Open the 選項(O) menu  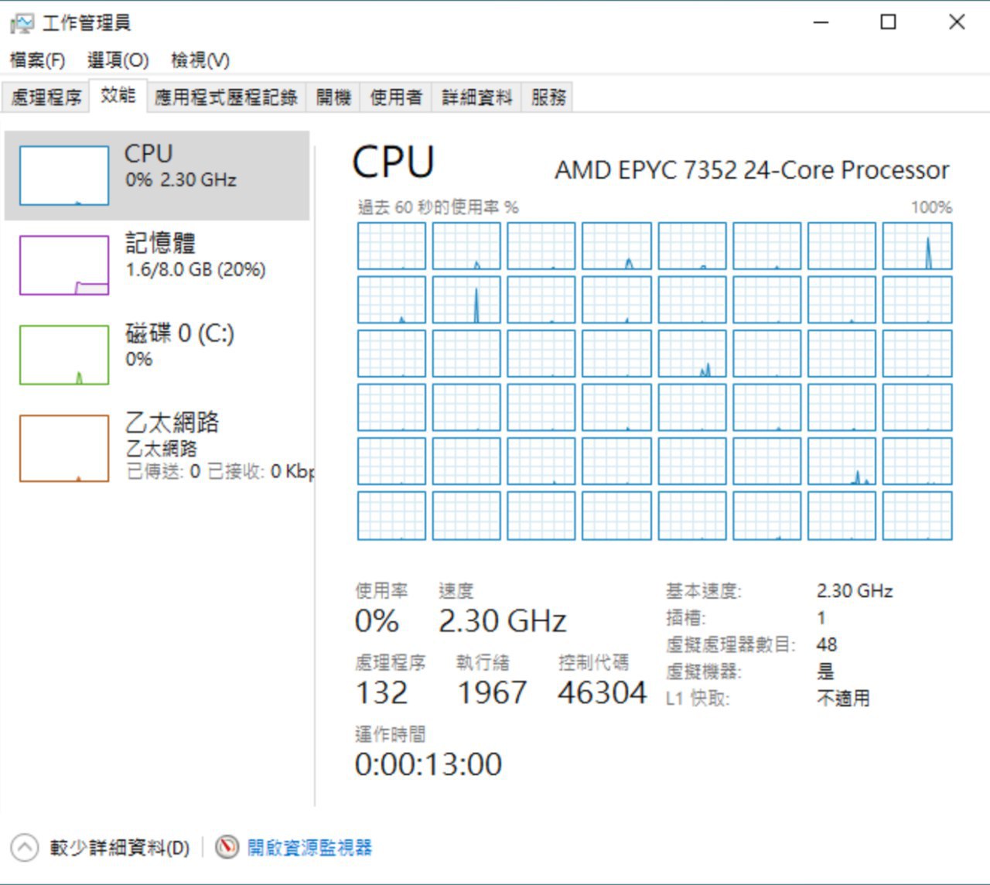click(x=118, y=60)
